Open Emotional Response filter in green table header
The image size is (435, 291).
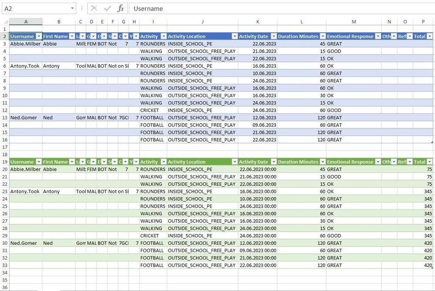(378, 162)
